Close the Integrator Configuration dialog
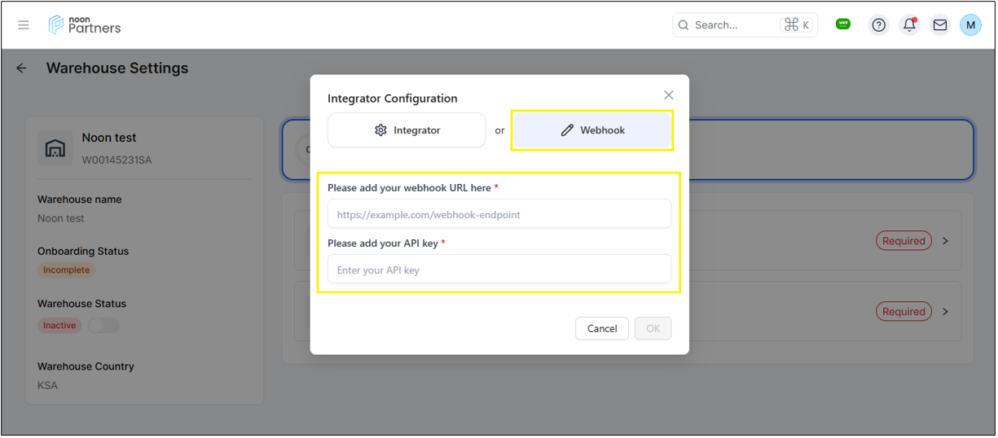Viewport: 998px width, 438px height. 668,95
